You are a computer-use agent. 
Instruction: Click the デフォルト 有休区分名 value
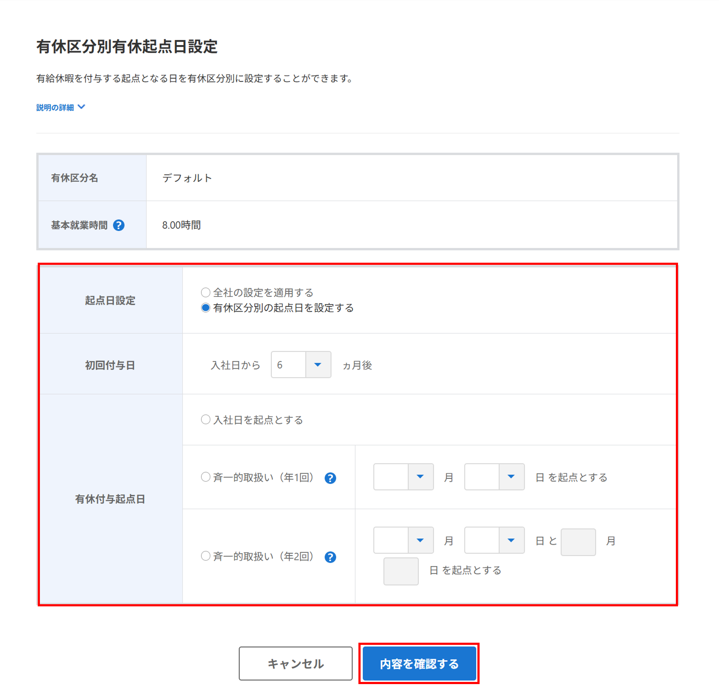click(x=187, y=178)
